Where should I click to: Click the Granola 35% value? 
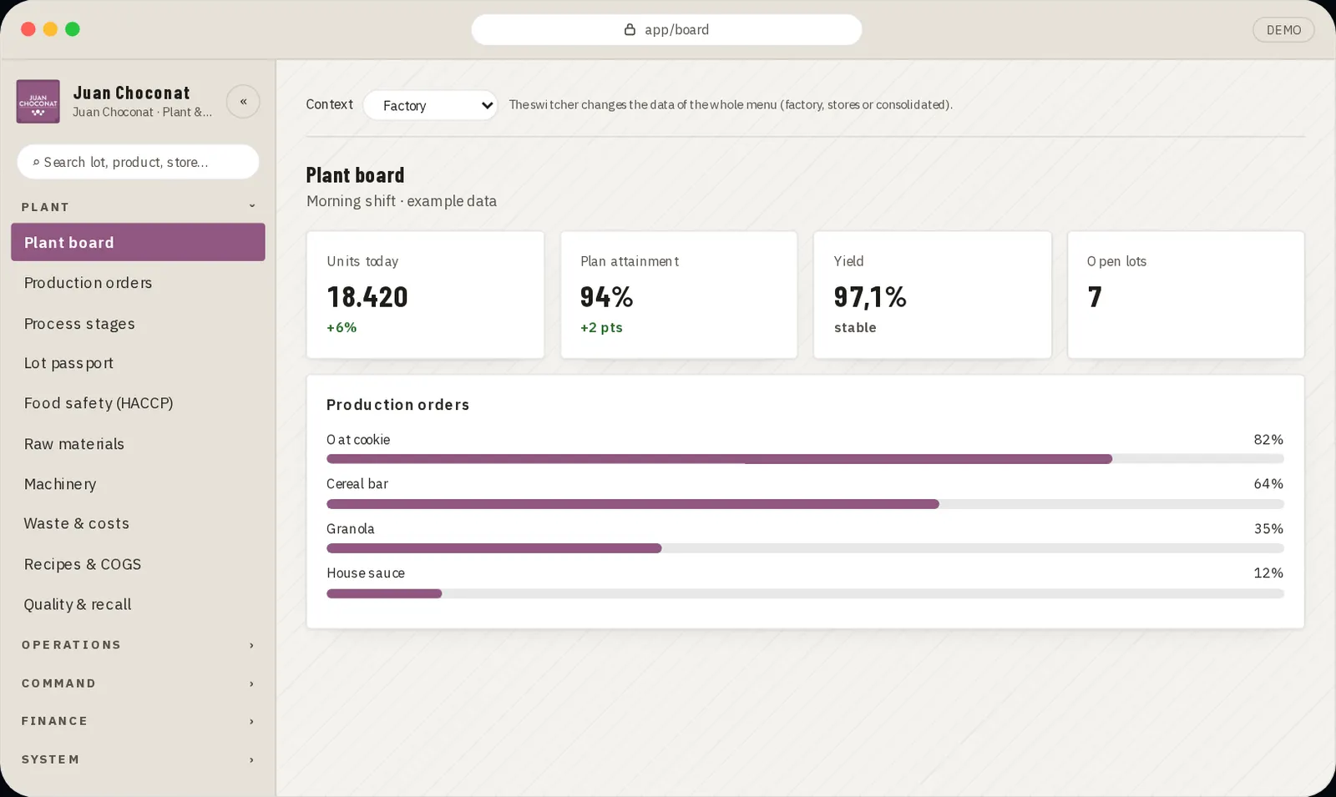(x=1268, y=529)
